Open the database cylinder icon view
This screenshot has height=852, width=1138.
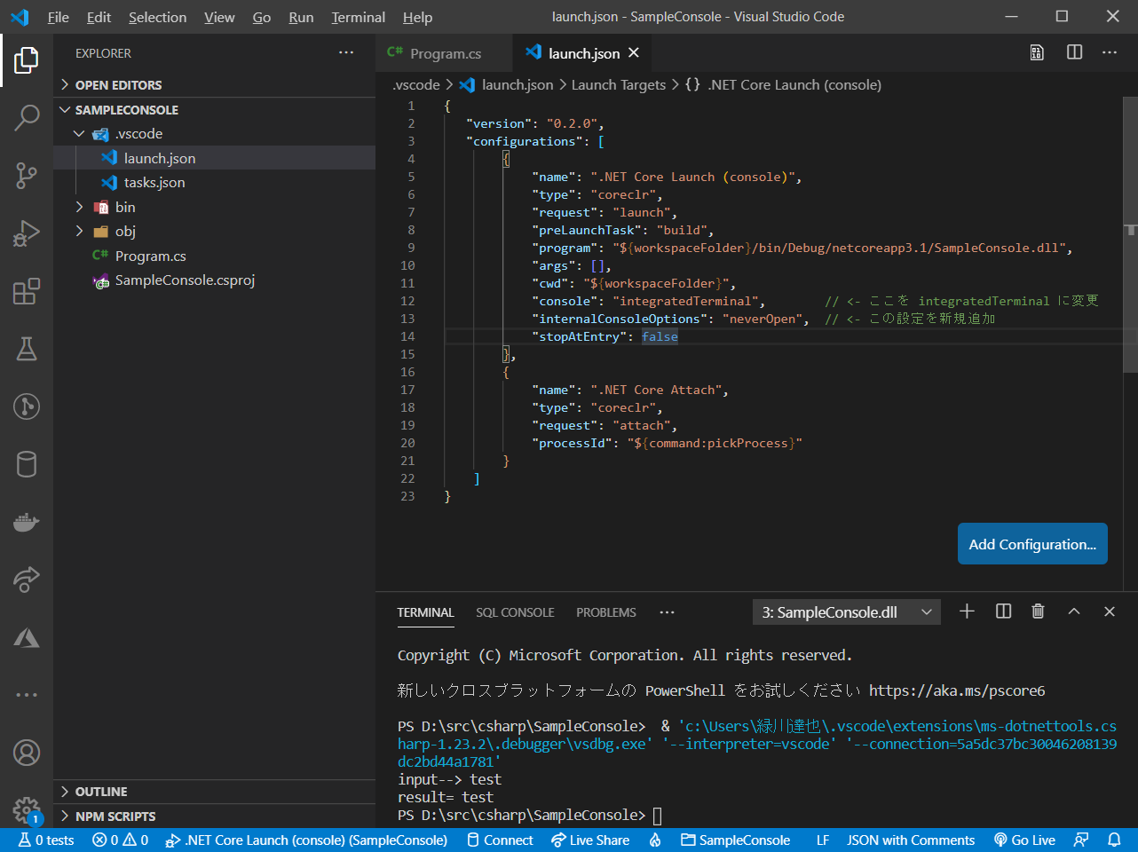tap(27, 464)
